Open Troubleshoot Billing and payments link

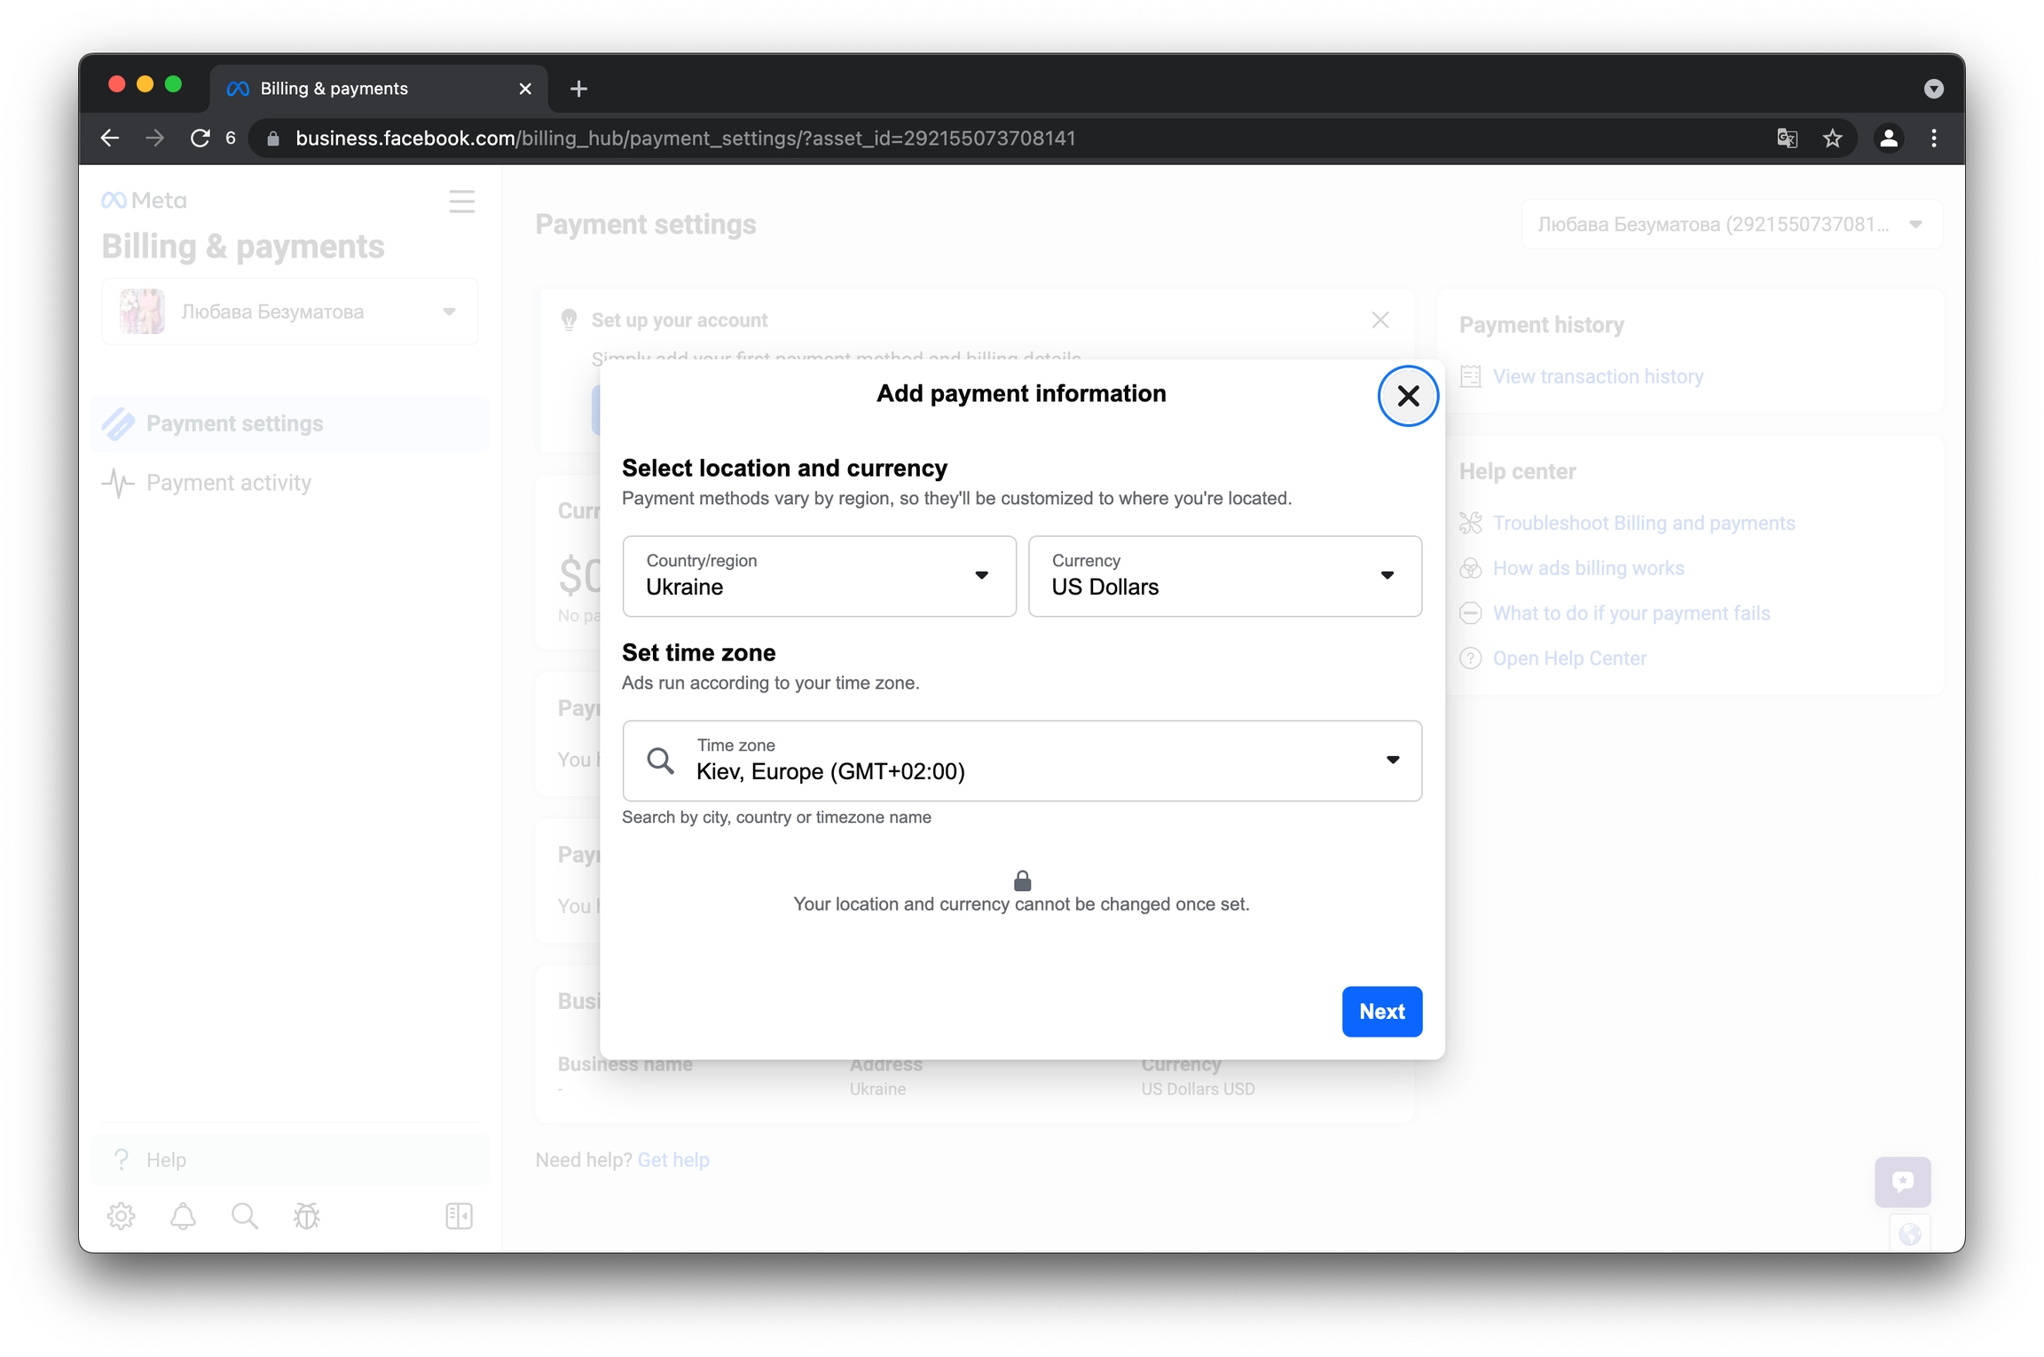point(1643,523)
